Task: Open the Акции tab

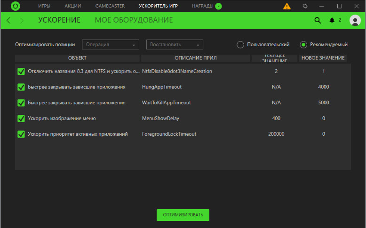Action: point(73,6)
